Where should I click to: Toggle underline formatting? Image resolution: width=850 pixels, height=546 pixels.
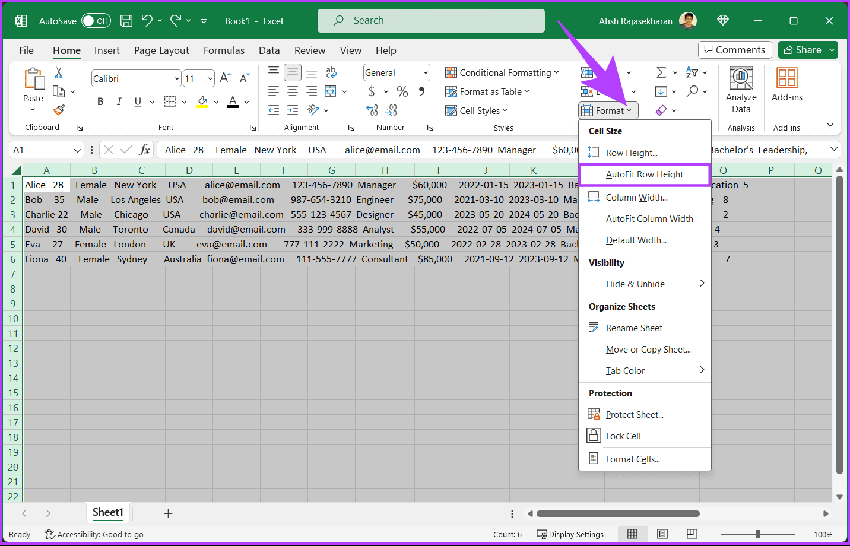(x=137, y=101)
